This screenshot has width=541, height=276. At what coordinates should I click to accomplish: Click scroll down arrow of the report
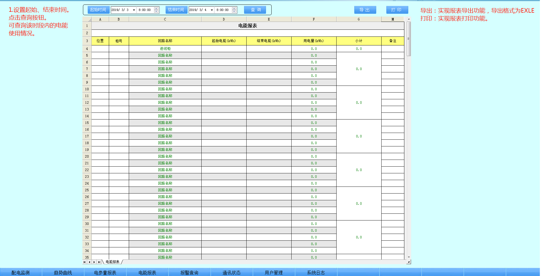pyautogui.click(x=409, y=257)
